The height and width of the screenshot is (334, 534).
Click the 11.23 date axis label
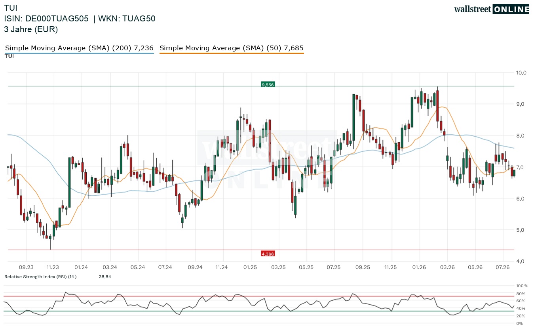pyautogui.click(x=52, y=267)
